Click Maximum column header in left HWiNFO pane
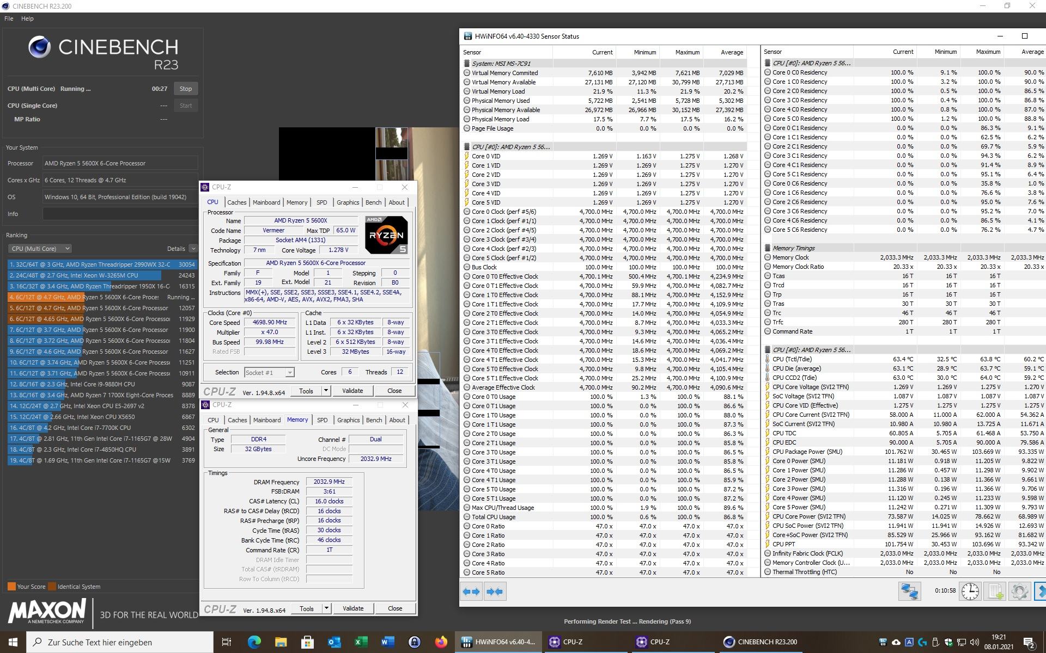The image size is (1046, 653). (681, 52)
